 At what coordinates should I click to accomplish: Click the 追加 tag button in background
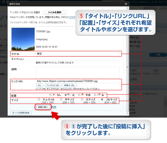(x=156, y=71)
